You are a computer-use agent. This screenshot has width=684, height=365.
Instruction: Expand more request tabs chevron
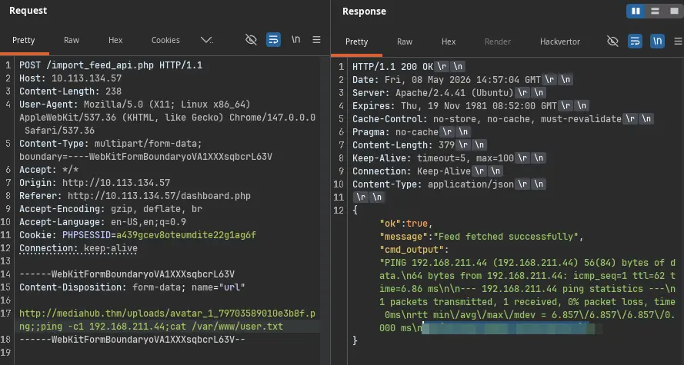click(x=207, y=40)
